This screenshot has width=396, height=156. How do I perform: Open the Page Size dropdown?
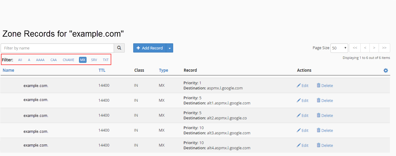(x=339, y=48)
